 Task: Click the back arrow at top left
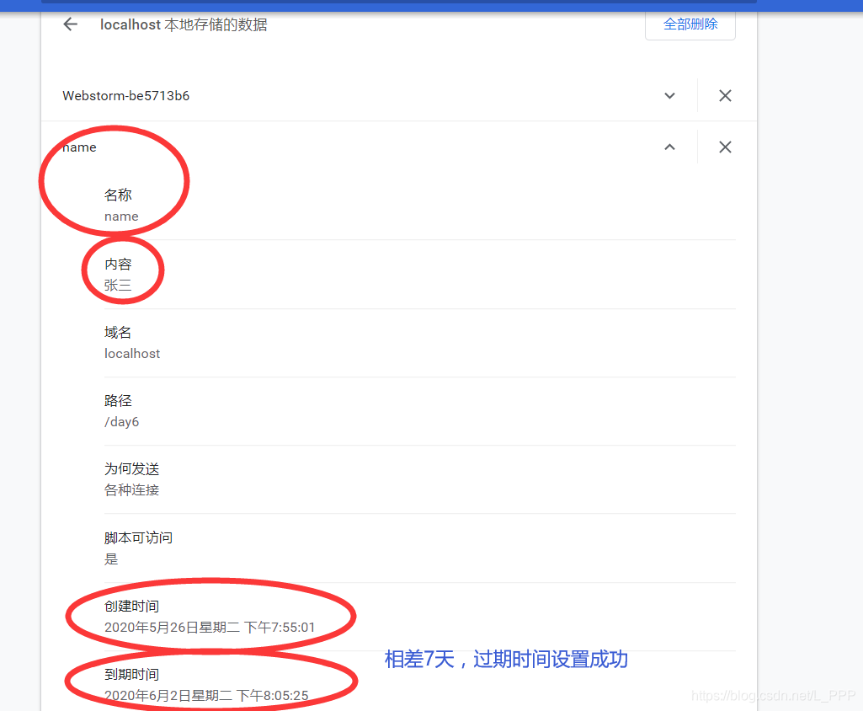pos(70,24)
